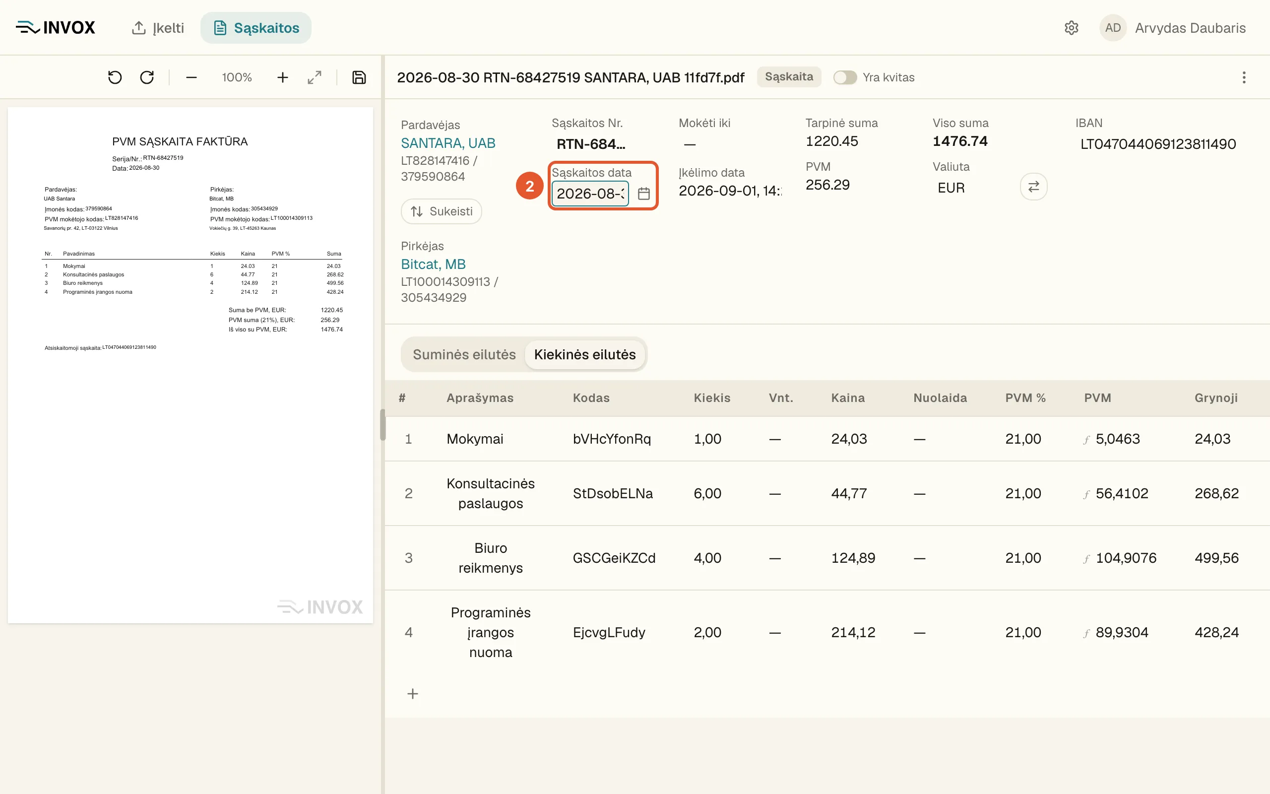Click the formula icon beside PVM 56,4102
This screenshot has height=794, width=1270.
click(1086, 495)
